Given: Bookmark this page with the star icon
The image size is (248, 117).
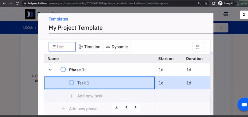Looking at the screenshot, I should tap(206, 3).
